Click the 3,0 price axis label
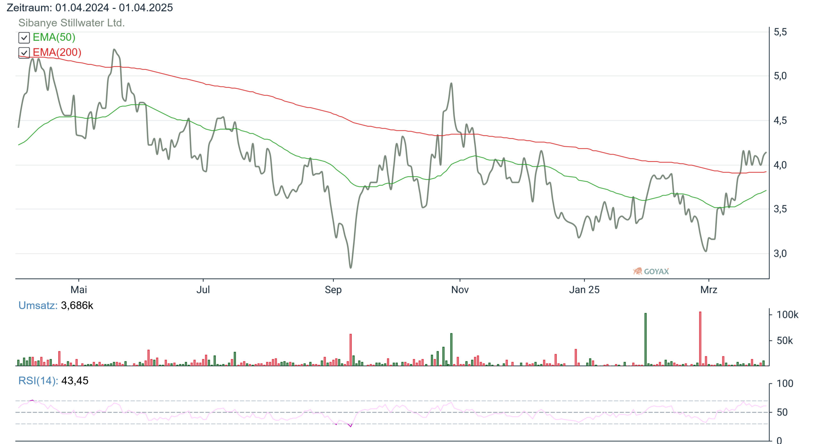This screenshot has height=444, width=820. 780,254
